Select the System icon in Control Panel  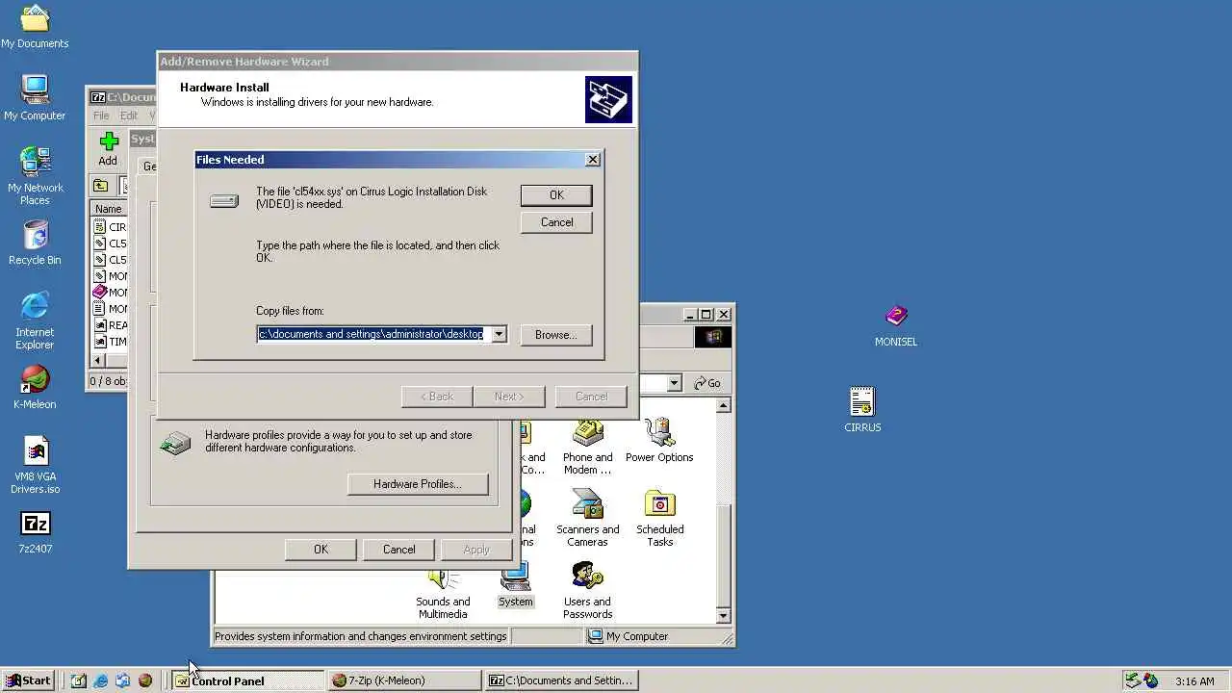(x=515, y=586)
